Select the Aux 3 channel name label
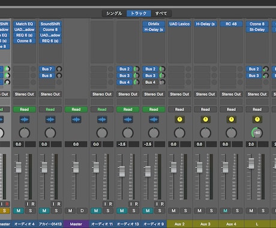Image resolution: width=276 pixels, height=228 pixels. 205,224
